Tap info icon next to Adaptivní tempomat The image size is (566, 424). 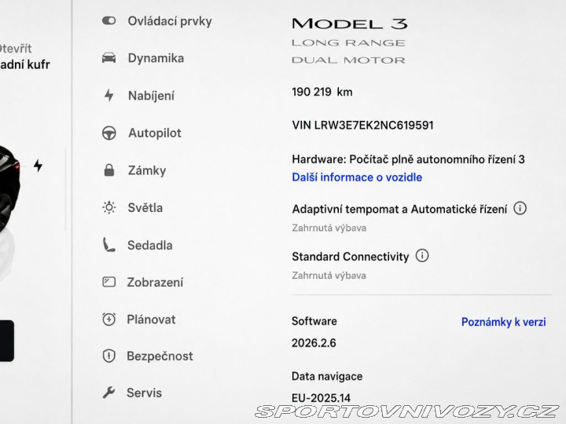[520, 208]
